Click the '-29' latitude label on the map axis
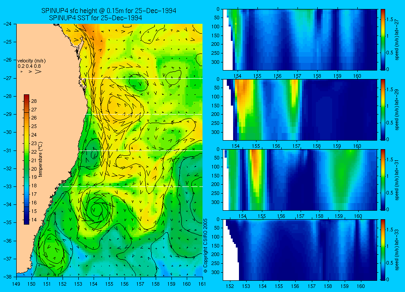This screenshot has height=292, width=405. pyautogui.click(x=7, y=114)
